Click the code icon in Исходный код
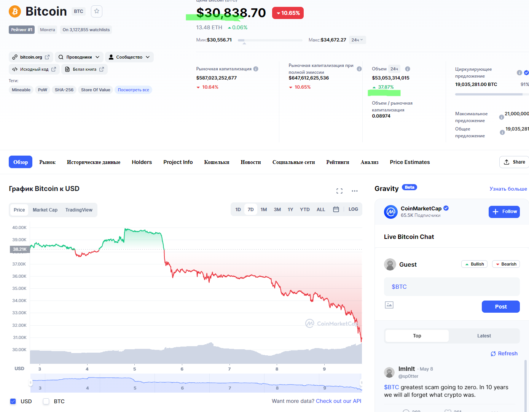 pyautogui.click(x=15, y=69)
